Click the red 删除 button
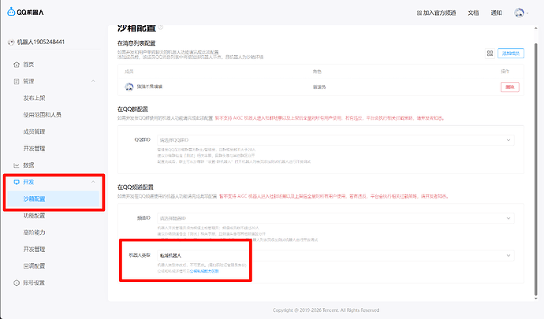 (509, 87)
